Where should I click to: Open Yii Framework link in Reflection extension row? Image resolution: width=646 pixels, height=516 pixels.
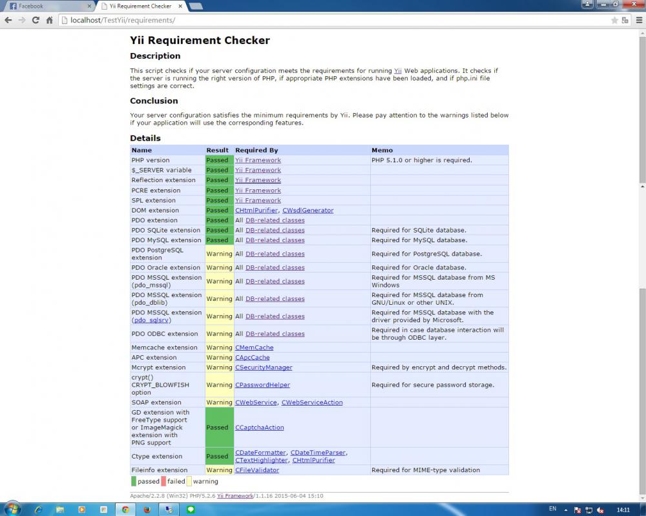pos(258,180)
